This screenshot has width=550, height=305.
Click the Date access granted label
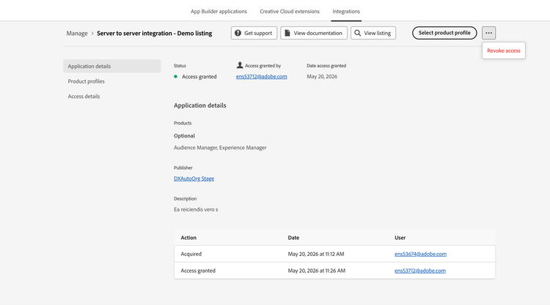(326, 65)
